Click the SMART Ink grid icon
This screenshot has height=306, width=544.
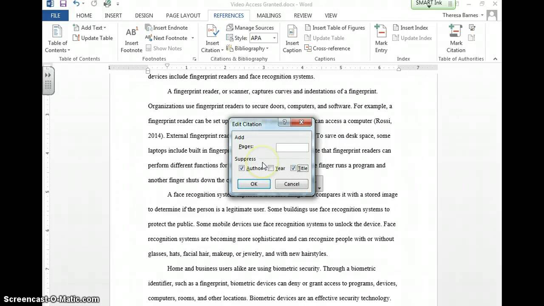tap(450, 4)
